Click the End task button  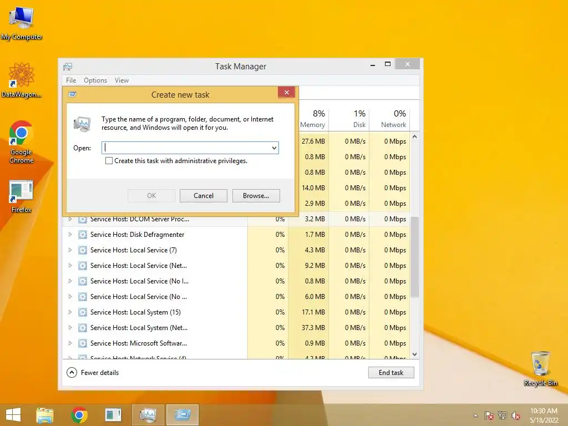(x=391, y=373)
